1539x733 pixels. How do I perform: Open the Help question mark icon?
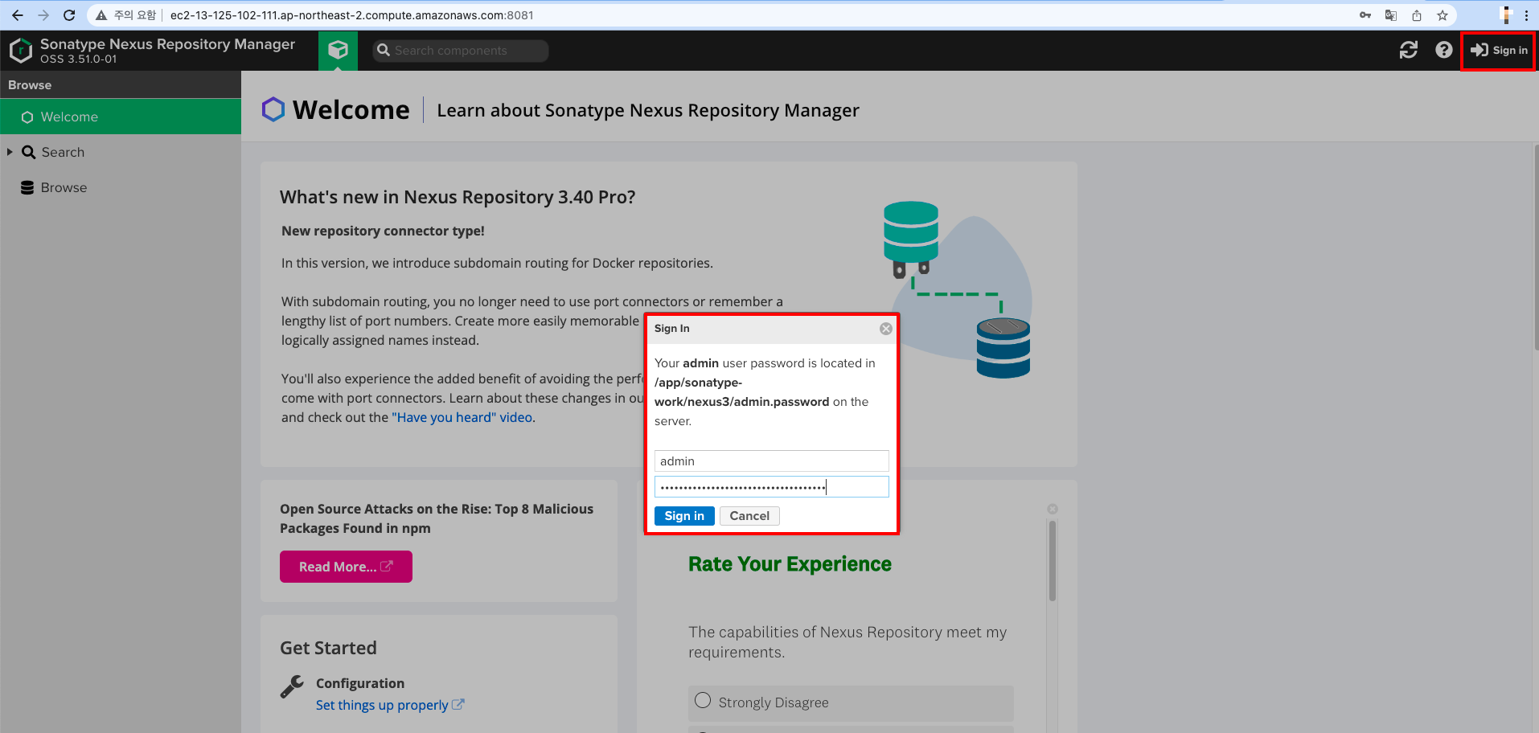[1444, 50]
